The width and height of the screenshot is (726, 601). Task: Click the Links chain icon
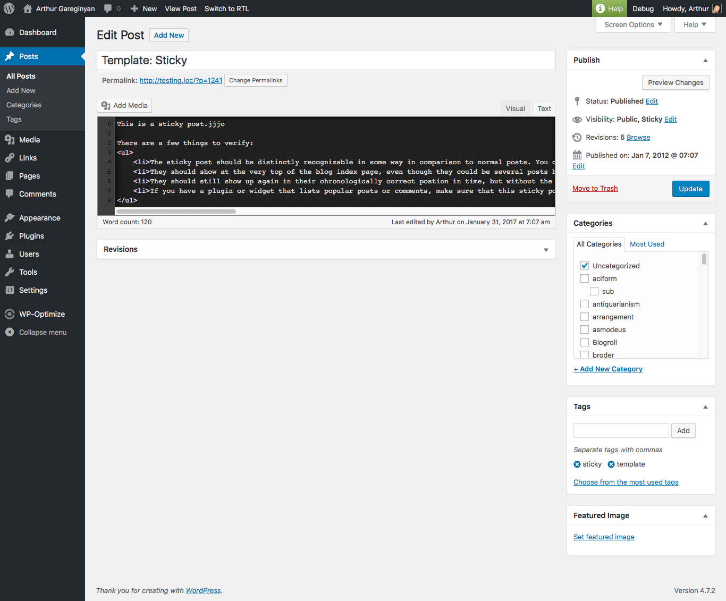[10, 158]
